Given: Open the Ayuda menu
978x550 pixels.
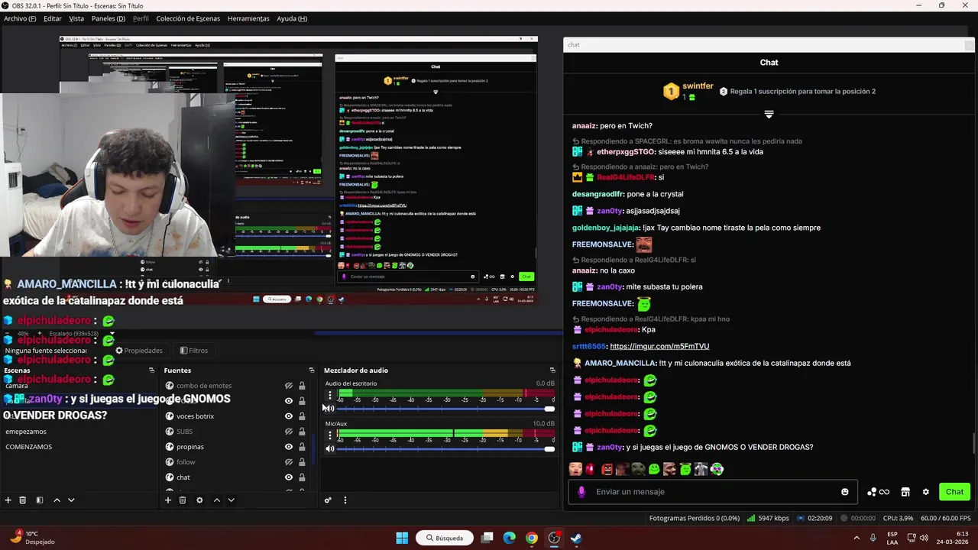Looking at the screenshot, I should [292, 18].
